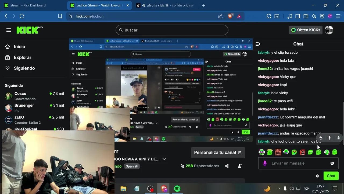Pin fabryh's highlighted chat message

click(x=329, y=138)
